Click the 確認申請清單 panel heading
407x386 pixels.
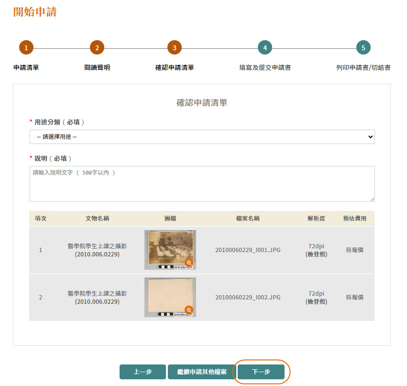pyautogui.click(x=202, y=103)
